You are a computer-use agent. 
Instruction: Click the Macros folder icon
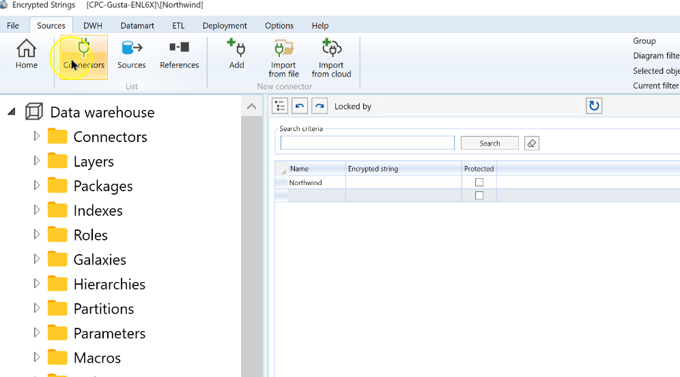(x=57, y=357)
